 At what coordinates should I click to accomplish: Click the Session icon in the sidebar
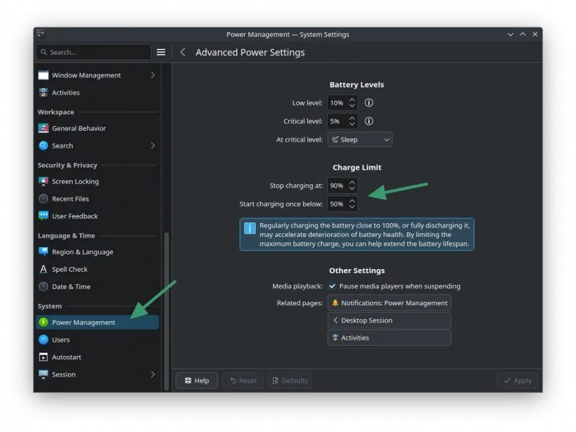click(43, 374)
